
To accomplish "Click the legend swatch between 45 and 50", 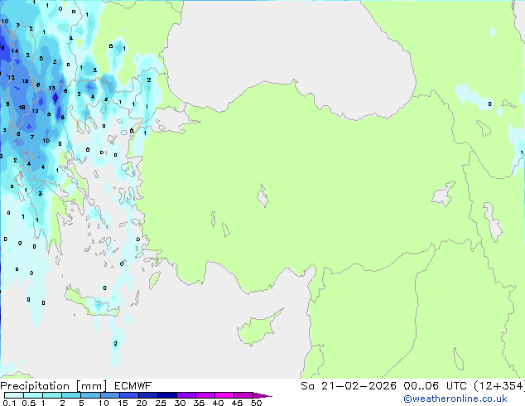I will (243, 395).
